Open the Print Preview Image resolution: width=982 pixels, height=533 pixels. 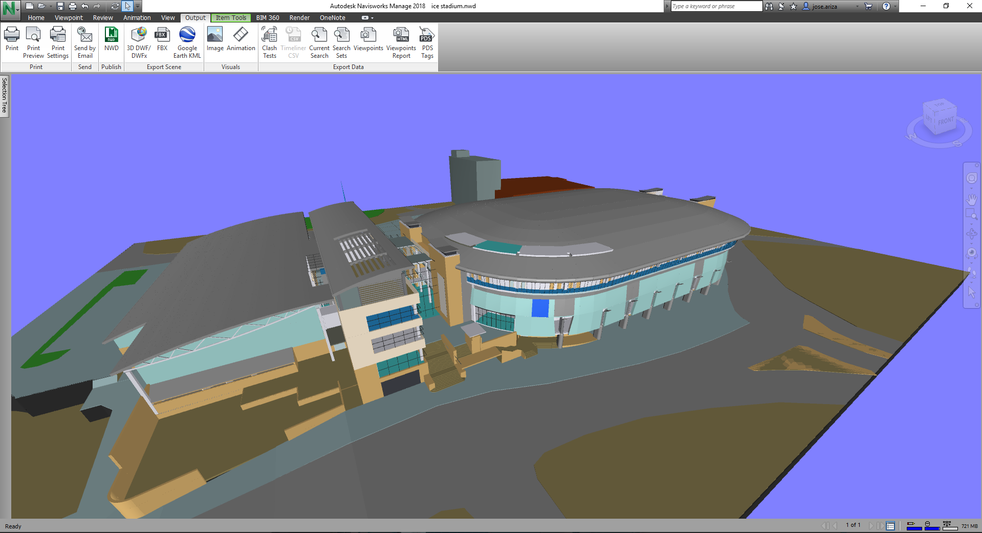click(x=33, y=42)
